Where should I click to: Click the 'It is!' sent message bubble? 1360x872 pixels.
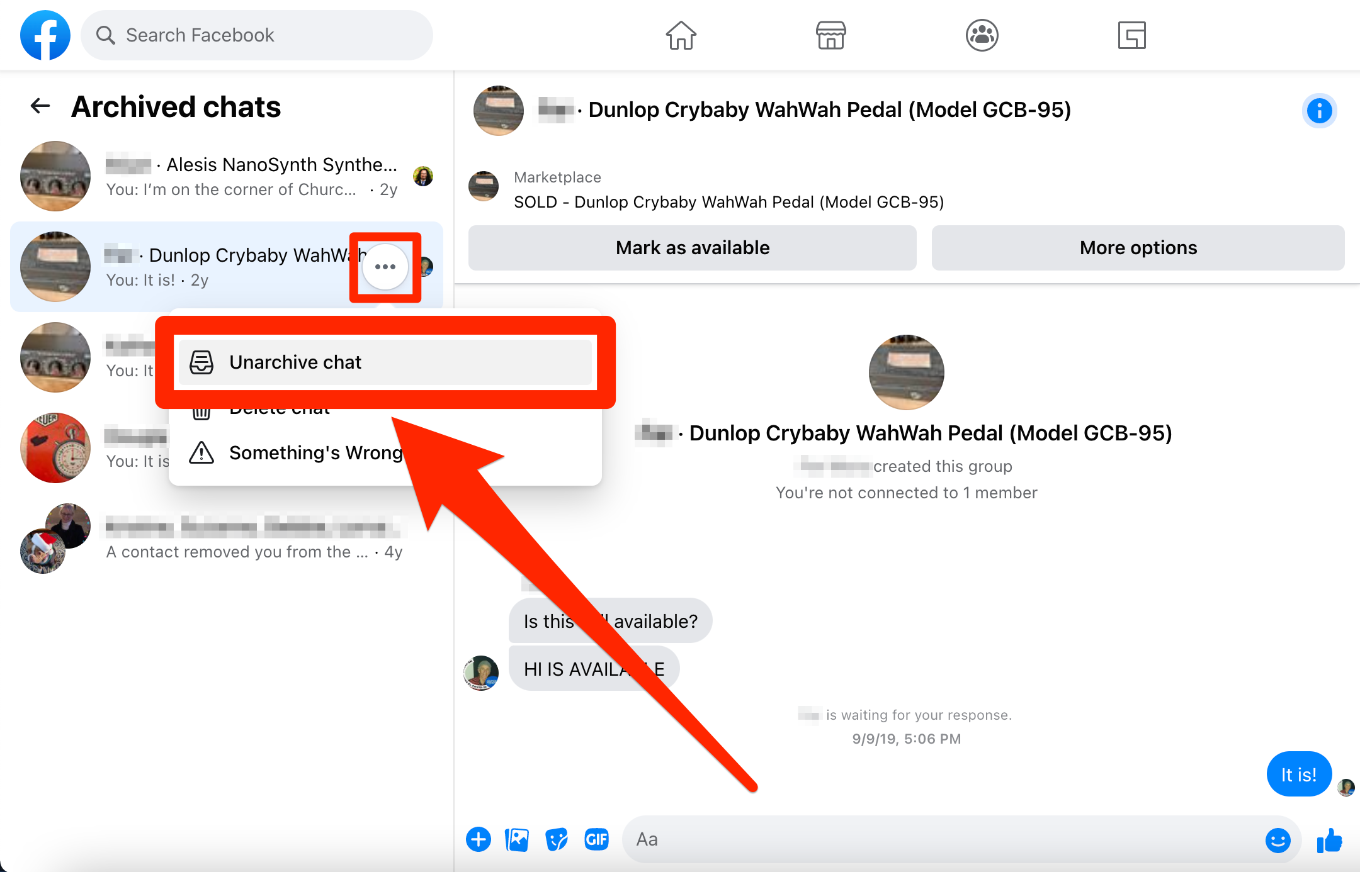1299,774
